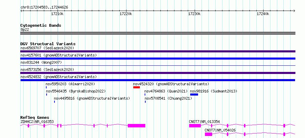Open the ZDHHC2|NM_016353 gene label

tap(37, 122)
